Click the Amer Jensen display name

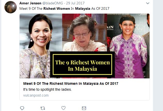(x=30, y=3)
